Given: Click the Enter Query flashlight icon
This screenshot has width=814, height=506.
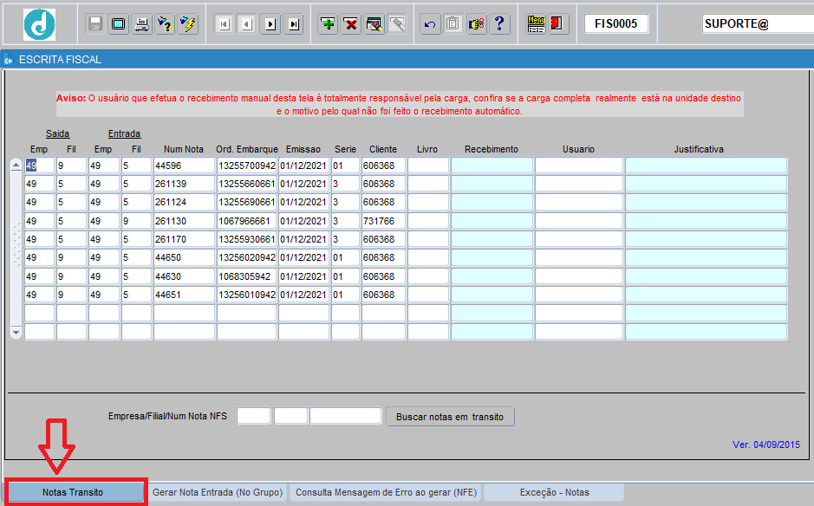Looking at the screenshot, I should [165, 24].
